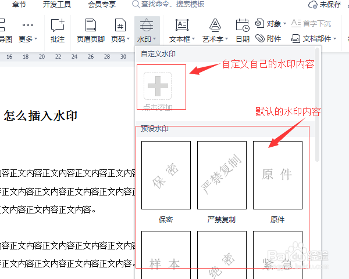Expand the 艺术字 dropdown arrow
This screenshot has height=279, width=349.
point(226,39)
